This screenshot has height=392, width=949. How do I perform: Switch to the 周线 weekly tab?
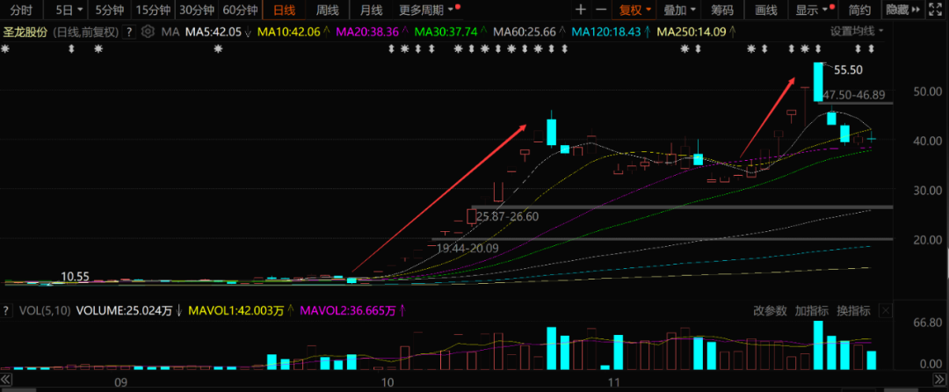(327, 10)
